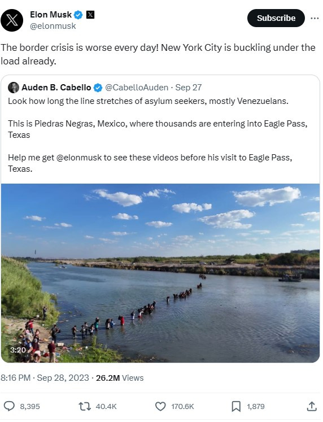Click the blue verified badge beside Elon Musk

tap(78, 15)
